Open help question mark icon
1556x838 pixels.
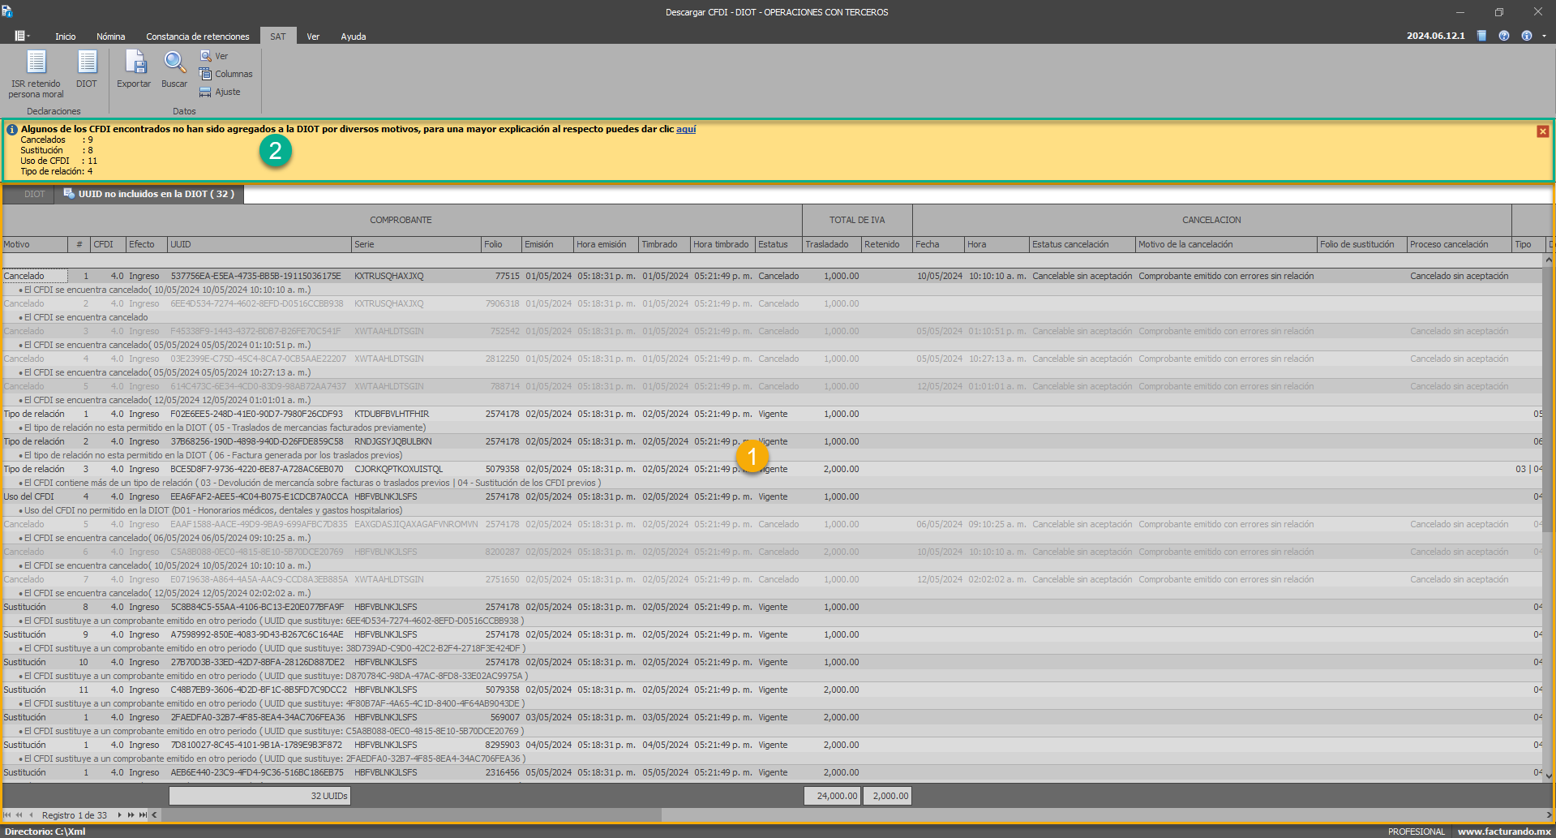[x=1504, y=36]
